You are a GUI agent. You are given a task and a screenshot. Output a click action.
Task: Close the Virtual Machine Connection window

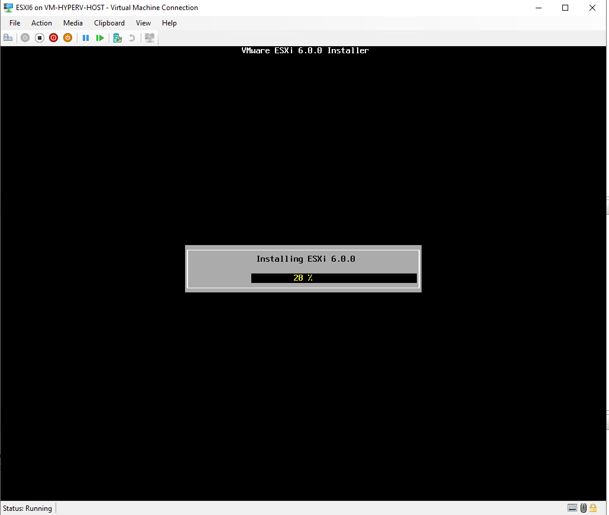point(592,8)
